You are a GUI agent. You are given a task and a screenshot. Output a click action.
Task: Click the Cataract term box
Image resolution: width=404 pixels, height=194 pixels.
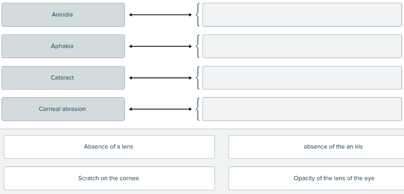click(63, 78)
